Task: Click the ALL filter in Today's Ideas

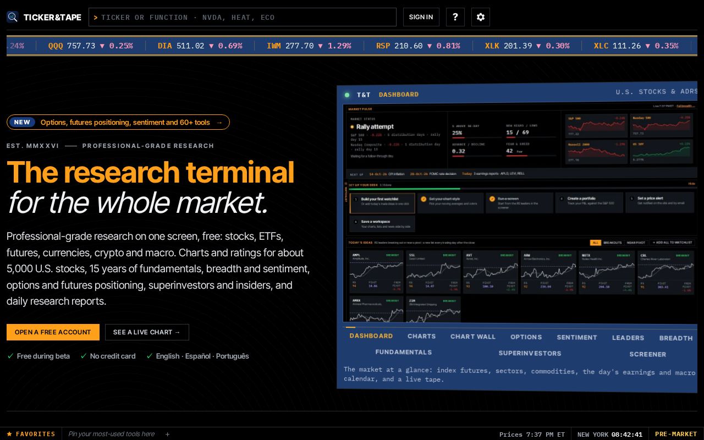Action: click(x=595, y=243)
